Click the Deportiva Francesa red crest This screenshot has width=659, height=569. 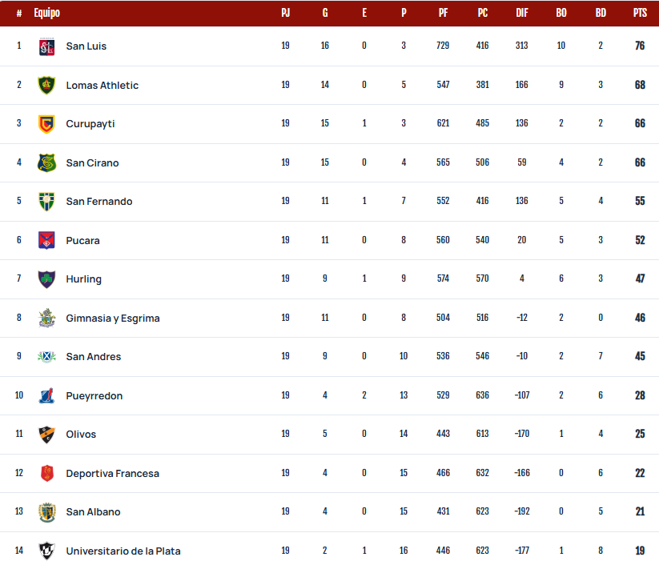pos(47,473)
